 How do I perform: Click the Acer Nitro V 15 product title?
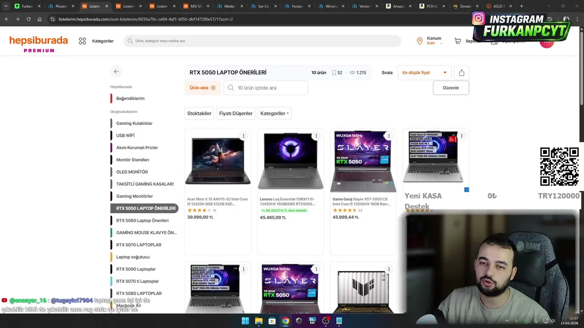click(218, 201)
